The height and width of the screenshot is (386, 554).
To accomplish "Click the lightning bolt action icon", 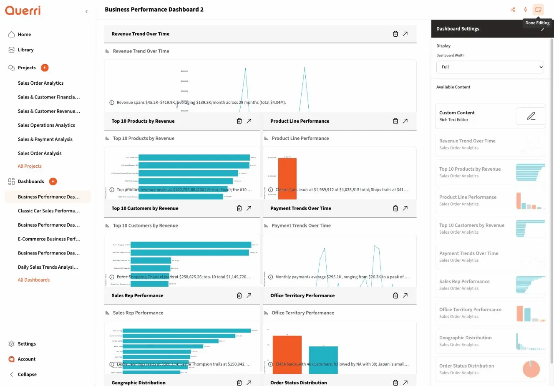I will click(x=525, y=9).
